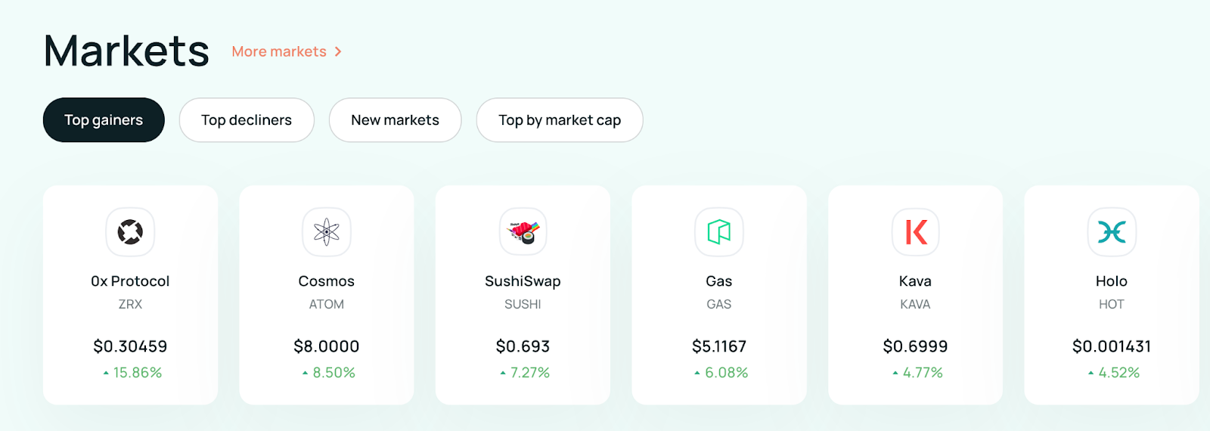Click Kava's $0.6999 price

(915, 346)
